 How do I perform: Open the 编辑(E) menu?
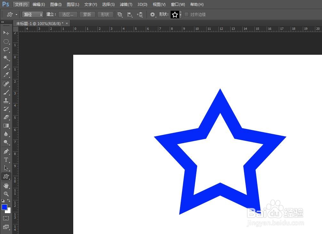coord(39,4)
